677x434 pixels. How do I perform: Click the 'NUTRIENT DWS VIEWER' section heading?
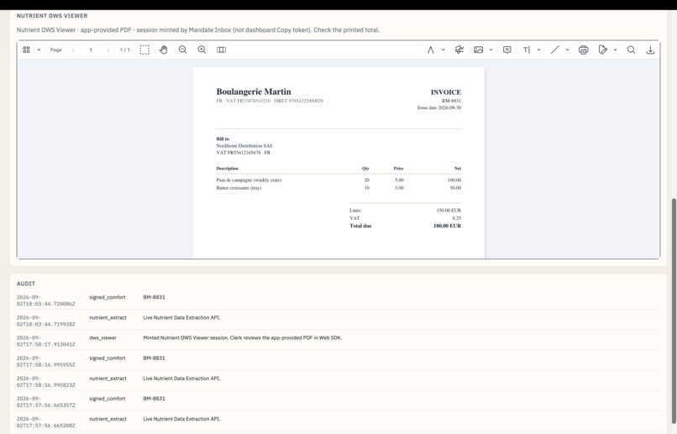(x=52, y=16)
